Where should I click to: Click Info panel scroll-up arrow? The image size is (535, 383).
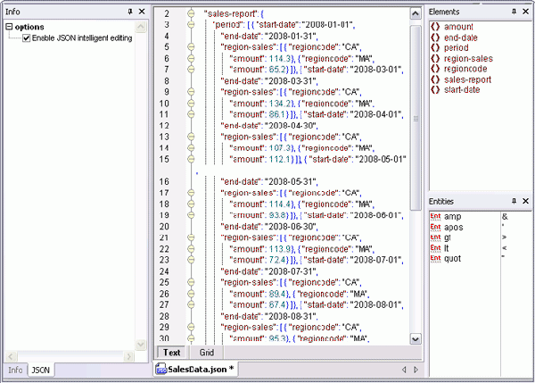[141, 27]
